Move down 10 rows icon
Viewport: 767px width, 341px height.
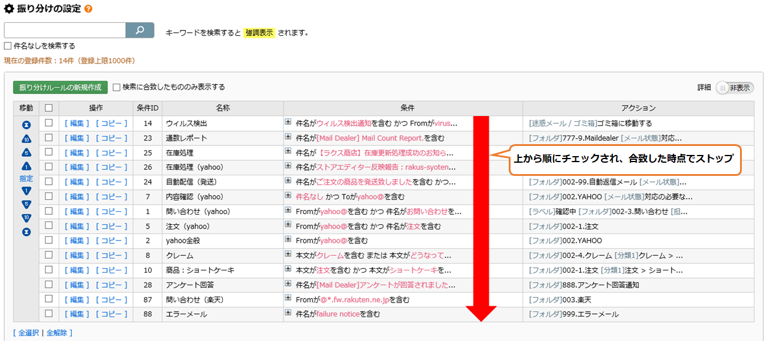click(x=26, y=218)
